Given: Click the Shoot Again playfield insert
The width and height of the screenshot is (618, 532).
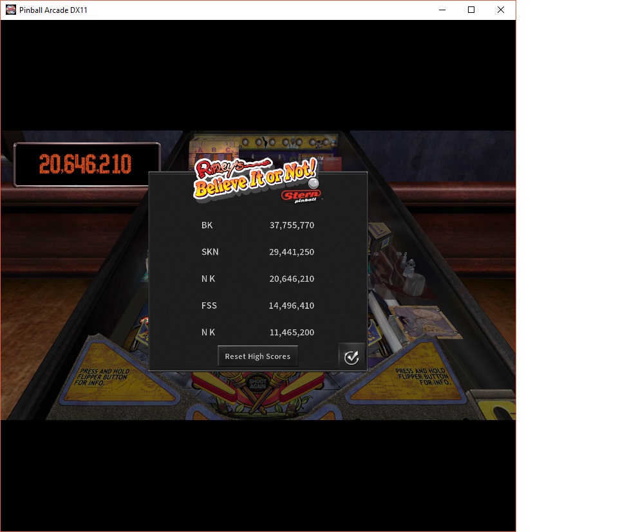Looking at the screenshot, I should click(x=257, y=384).
